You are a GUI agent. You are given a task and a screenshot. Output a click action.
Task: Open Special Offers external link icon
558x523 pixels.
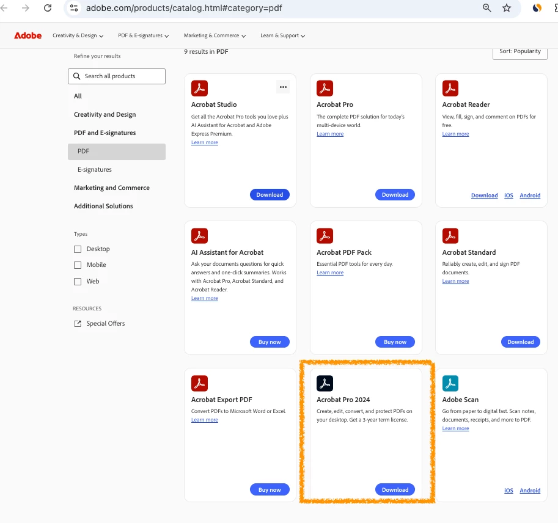(77, 323)
